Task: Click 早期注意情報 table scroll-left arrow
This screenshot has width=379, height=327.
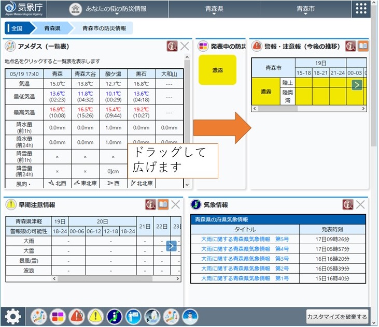Action: click(54, 278)
